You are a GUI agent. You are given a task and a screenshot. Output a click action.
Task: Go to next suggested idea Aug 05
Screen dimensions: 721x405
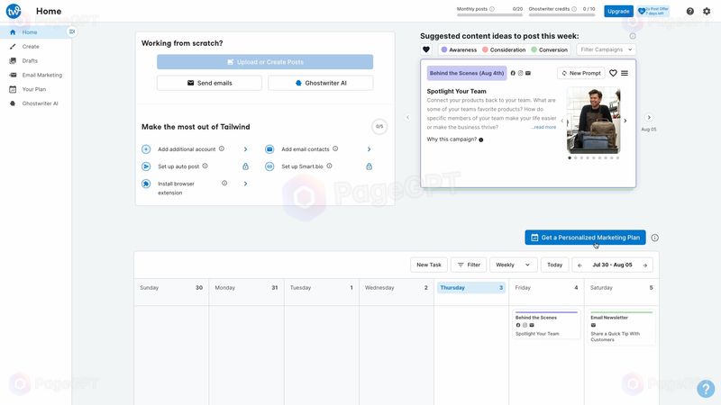(x=649, y=118)
